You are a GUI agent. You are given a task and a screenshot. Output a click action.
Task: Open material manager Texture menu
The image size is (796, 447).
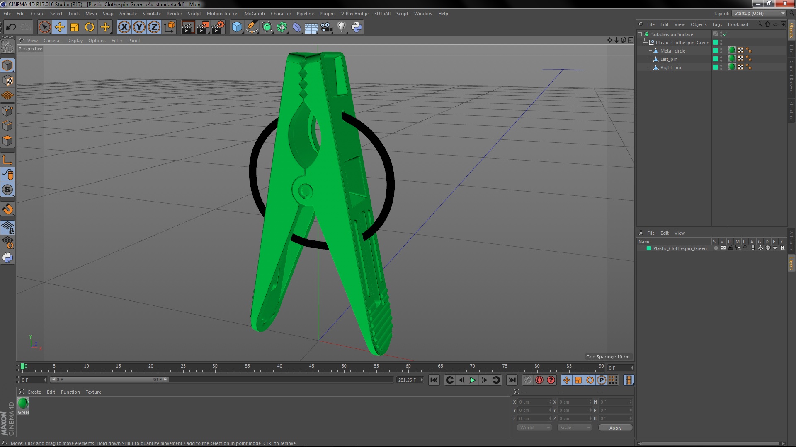(x=93, y=392)
